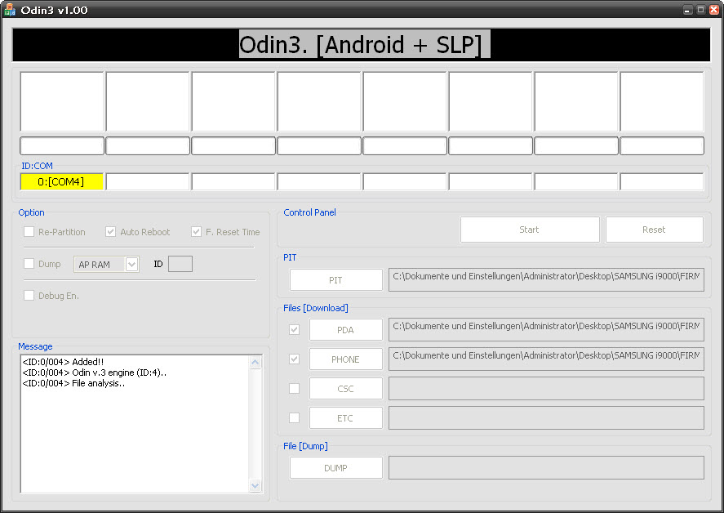Enable the Debug En. checkbox

click(29, 296)
